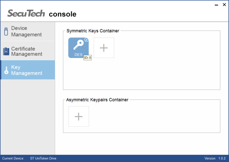The width and height of the screenshot is (229, 162).
Task: Click the 'Symmetric Keys Container' heading
Action: pyautogui.click(x=93, y=31)
